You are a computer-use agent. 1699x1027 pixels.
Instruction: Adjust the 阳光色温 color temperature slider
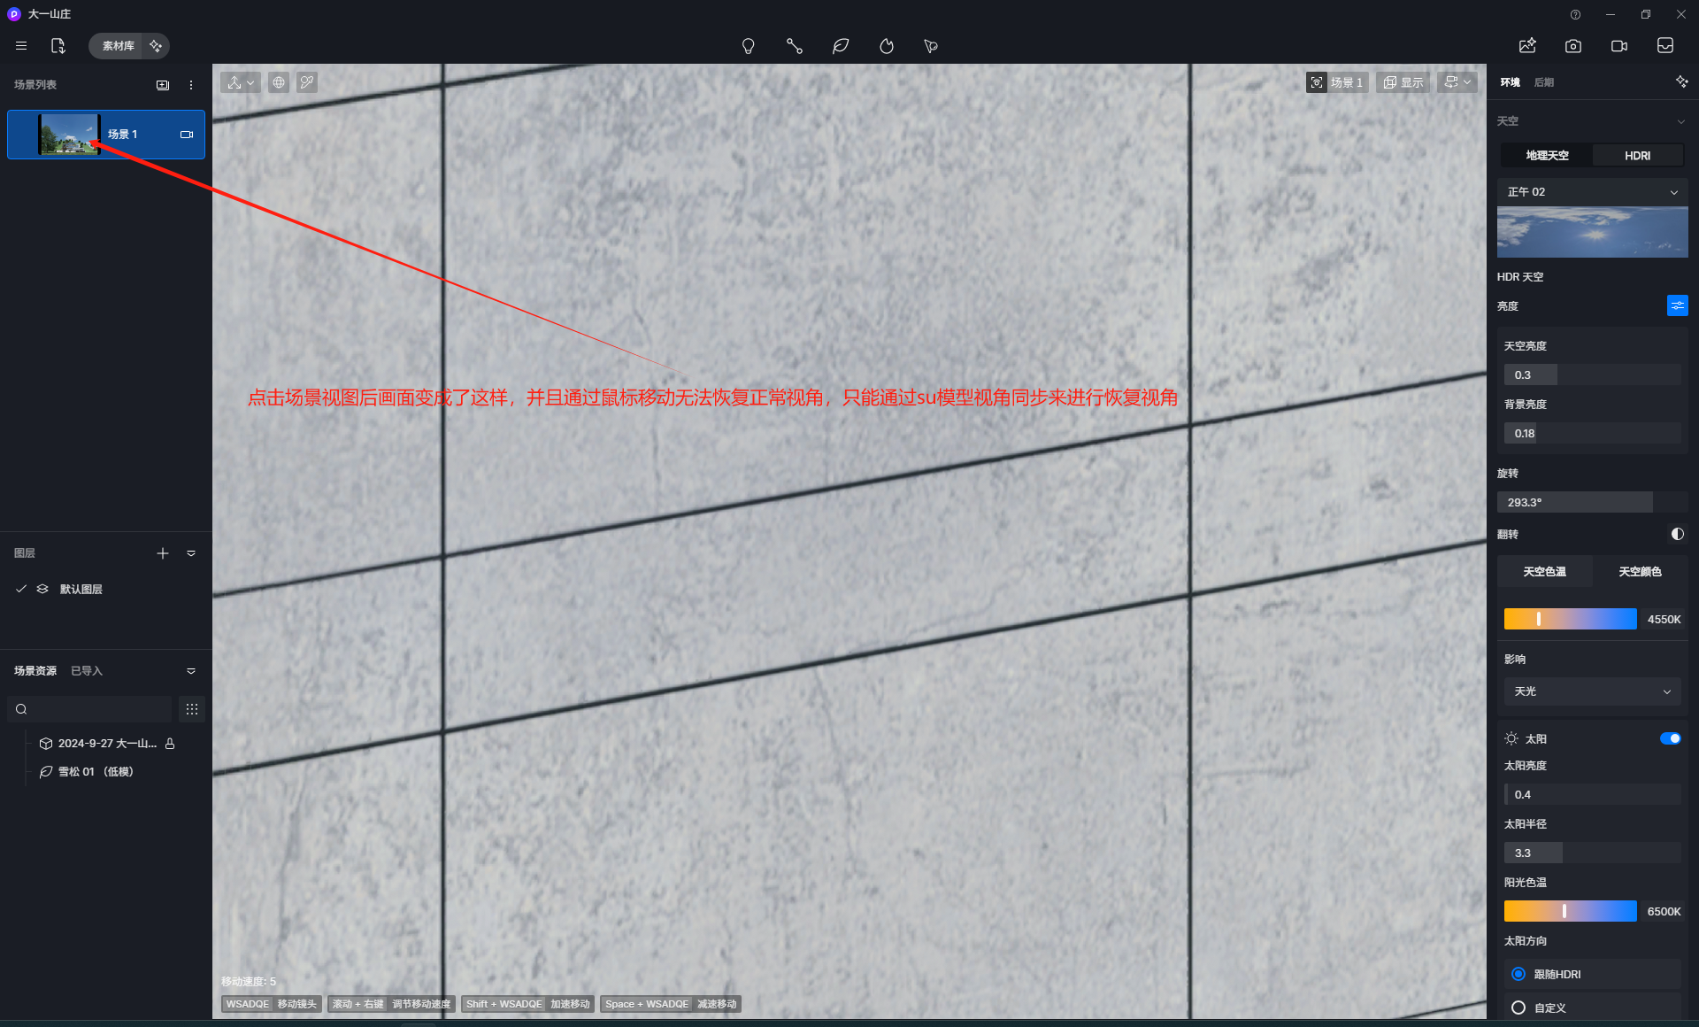coord(1570,911)
